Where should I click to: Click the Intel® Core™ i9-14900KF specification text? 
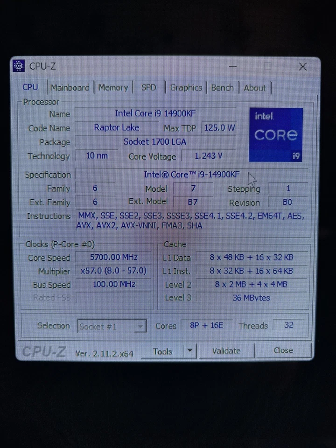[x=191, y=174]
